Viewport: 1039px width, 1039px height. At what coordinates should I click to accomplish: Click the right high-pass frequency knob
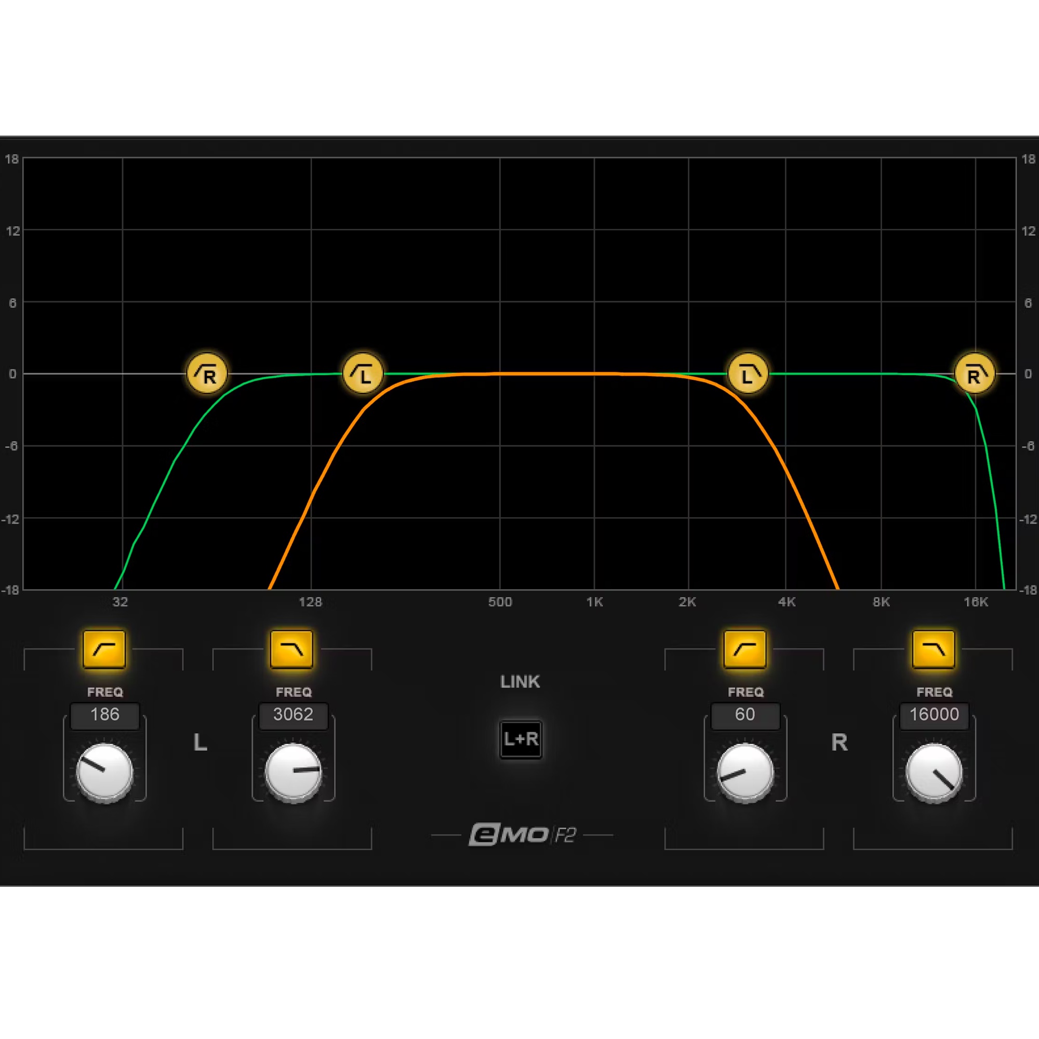[x=745, y=772]
